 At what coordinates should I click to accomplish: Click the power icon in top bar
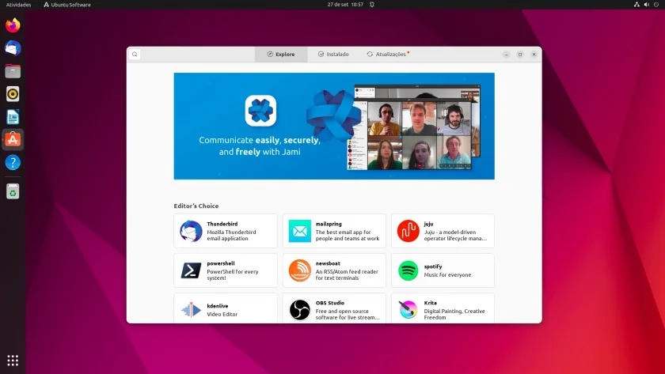tap(656, 4)
